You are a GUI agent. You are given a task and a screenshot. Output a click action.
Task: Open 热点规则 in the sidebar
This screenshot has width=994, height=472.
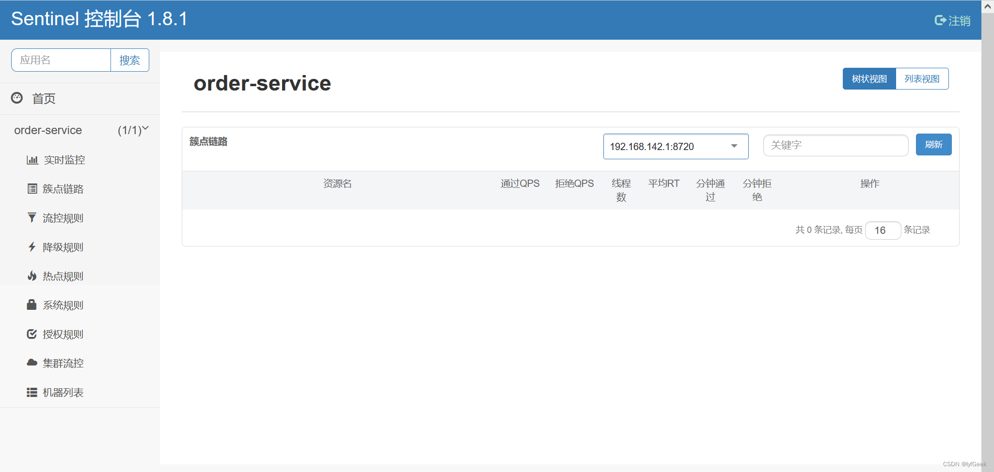63,276
